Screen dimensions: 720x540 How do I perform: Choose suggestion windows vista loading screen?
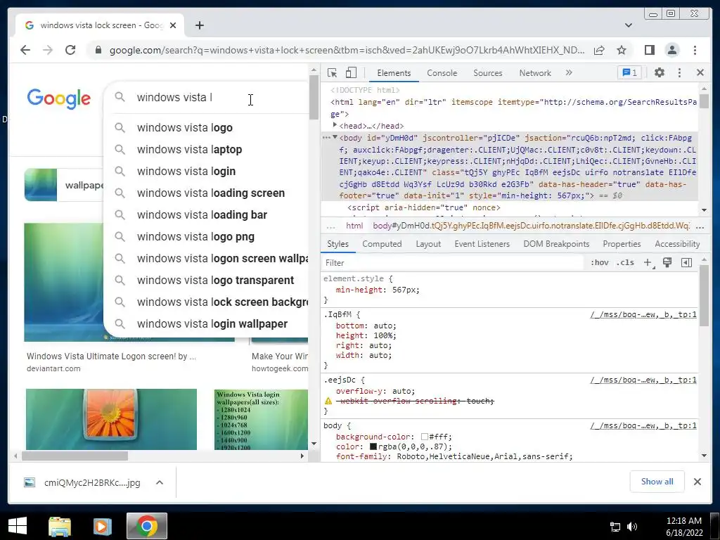click(x=211, y=193)
